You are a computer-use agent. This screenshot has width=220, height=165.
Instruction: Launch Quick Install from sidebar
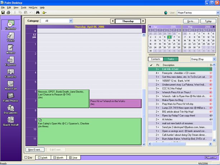point(11,121)
